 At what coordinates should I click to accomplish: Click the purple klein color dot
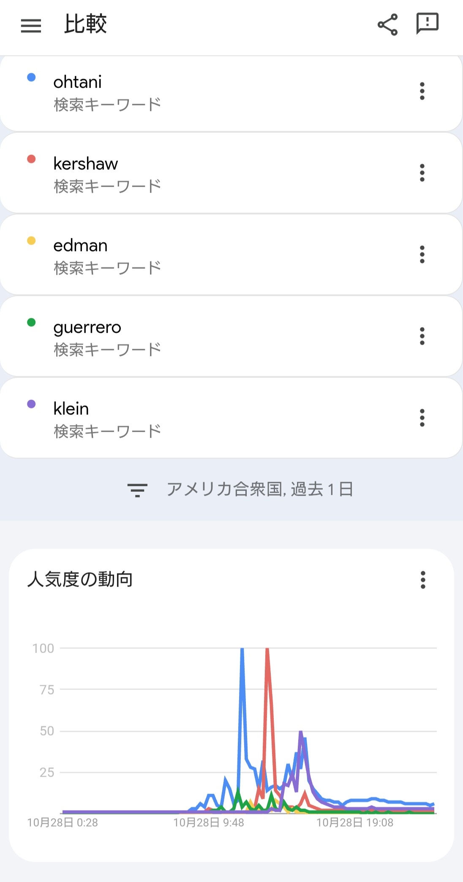(31, 404)
